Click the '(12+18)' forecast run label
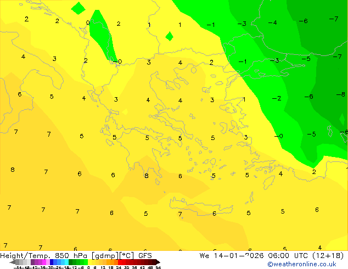348x269 pixels. (x=328, y=256)
